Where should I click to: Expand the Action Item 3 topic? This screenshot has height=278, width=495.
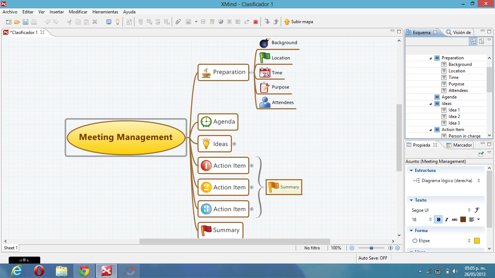[x=252, y=209]
